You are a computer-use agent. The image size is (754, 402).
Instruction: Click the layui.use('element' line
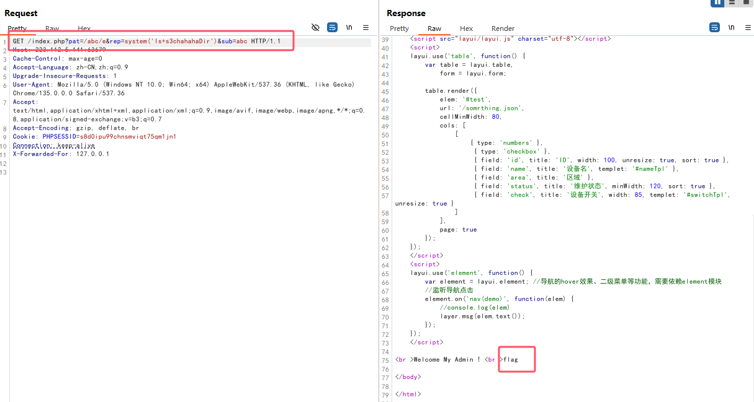coord(472,273)
